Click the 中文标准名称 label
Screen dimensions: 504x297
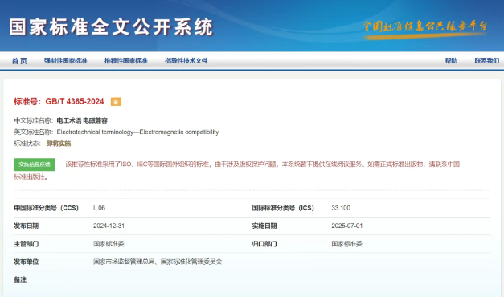pyautogui.click(x=34, y=120)
